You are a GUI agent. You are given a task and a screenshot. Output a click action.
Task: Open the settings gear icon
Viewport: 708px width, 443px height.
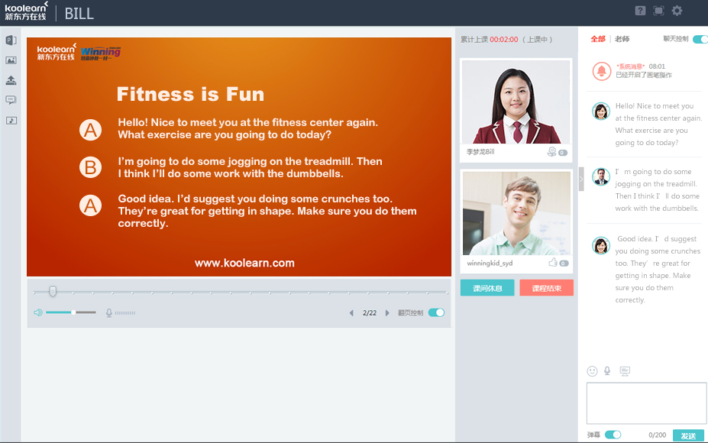coord(677,11)
